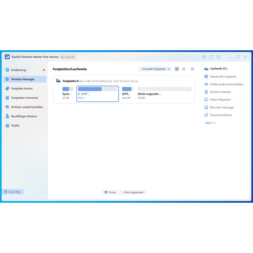Open the Virtuelle Festplatte dropdown
Viewport: 253px width, 253px height.
click(x=155, y=69)
